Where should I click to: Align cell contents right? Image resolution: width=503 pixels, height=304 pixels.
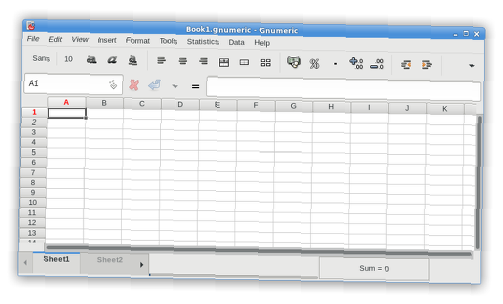tap(203, 61)
